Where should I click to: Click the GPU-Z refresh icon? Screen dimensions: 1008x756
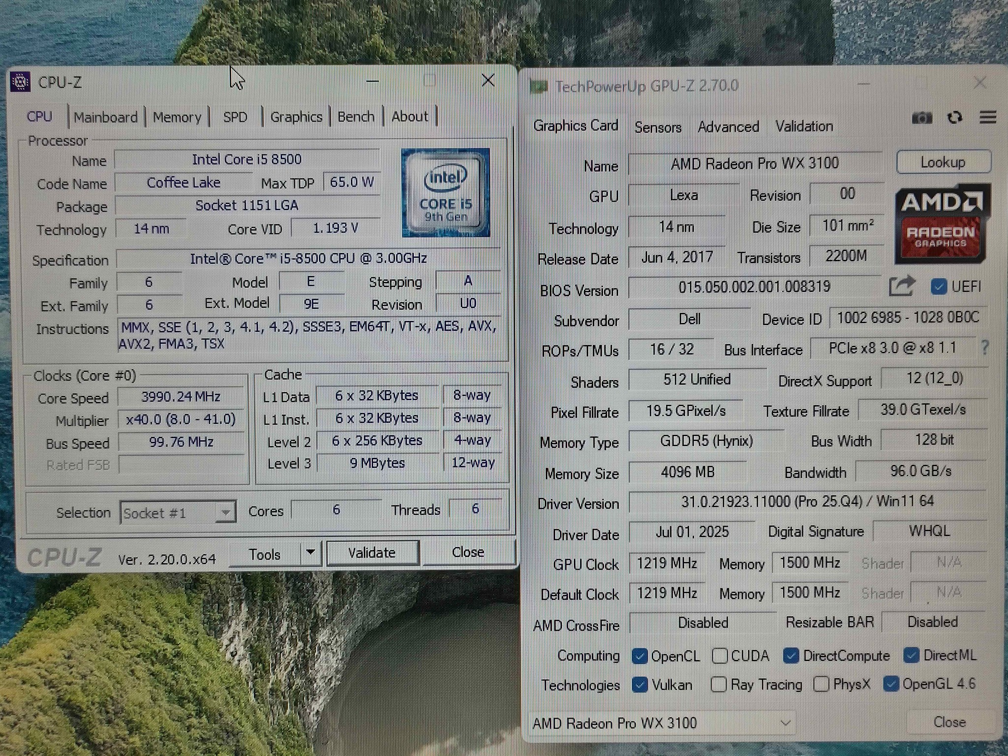955,118
